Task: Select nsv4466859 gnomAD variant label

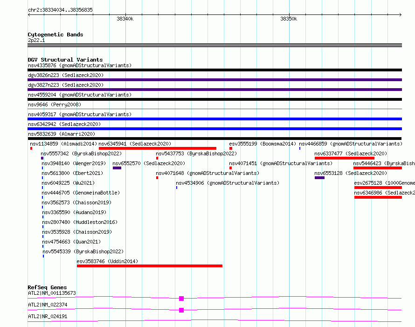Action: [351, 144]
